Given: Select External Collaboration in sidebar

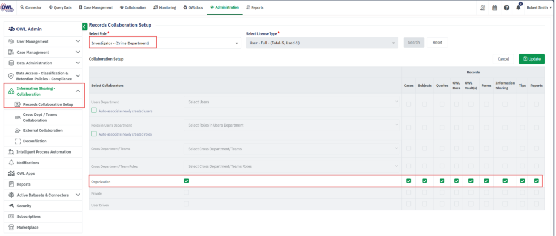Looking at the screenshot, I should [x=42, y=130].
